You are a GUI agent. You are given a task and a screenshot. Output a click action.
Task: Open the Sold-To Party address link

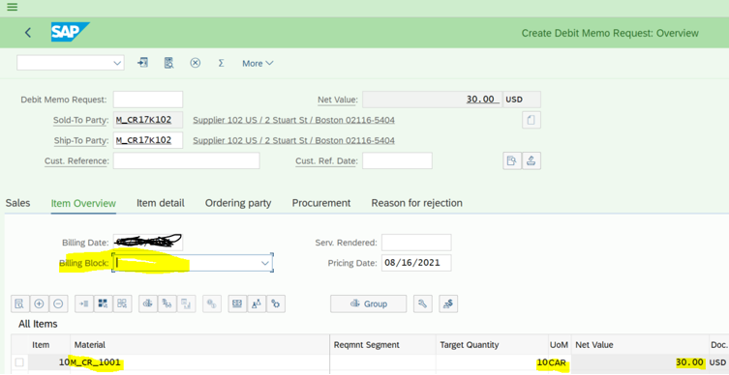tap(294, 120)
